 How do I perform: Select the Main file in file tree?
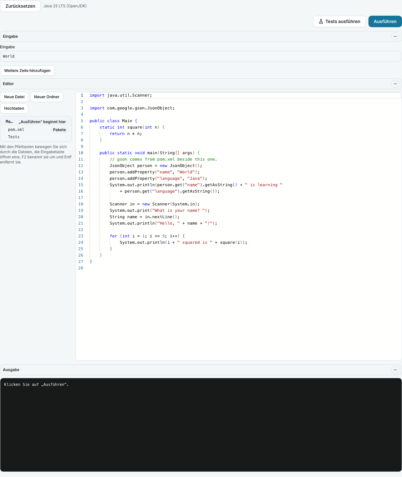[x=9, y=122]
